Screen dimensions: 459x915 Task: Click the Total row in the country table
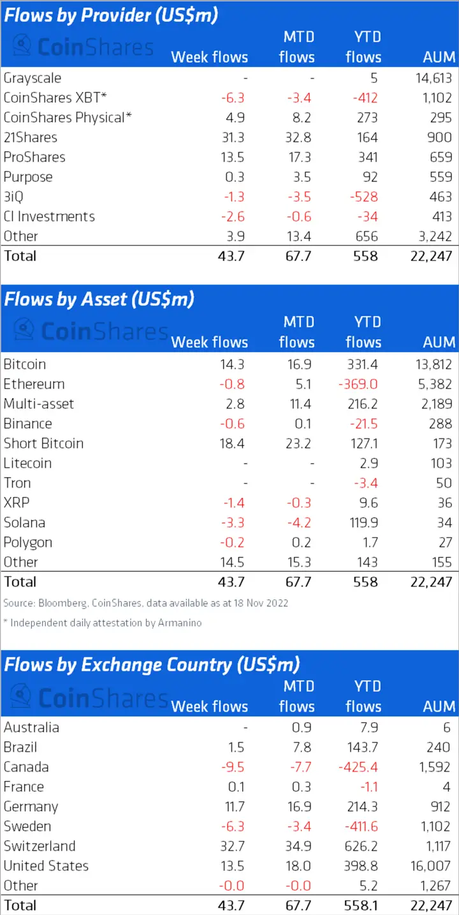point(229,905)
